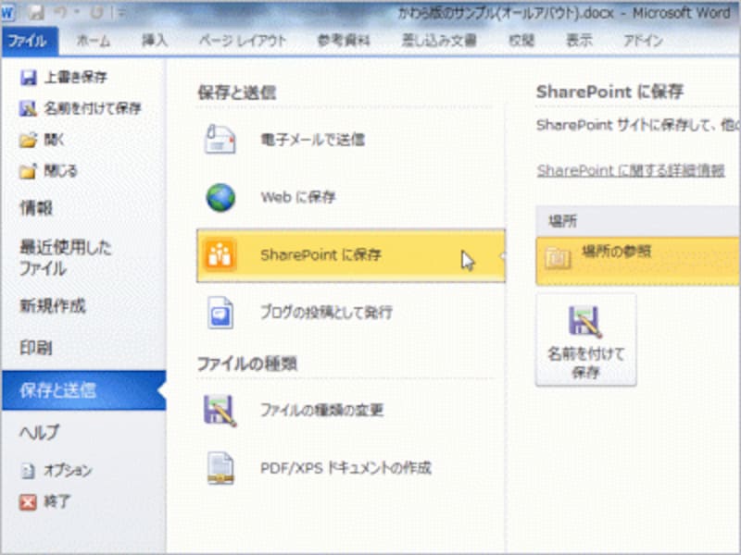Select ブログの投稿として発行
Image resolution: width=741 pixels, height=555 pixels.
point(220,314)
